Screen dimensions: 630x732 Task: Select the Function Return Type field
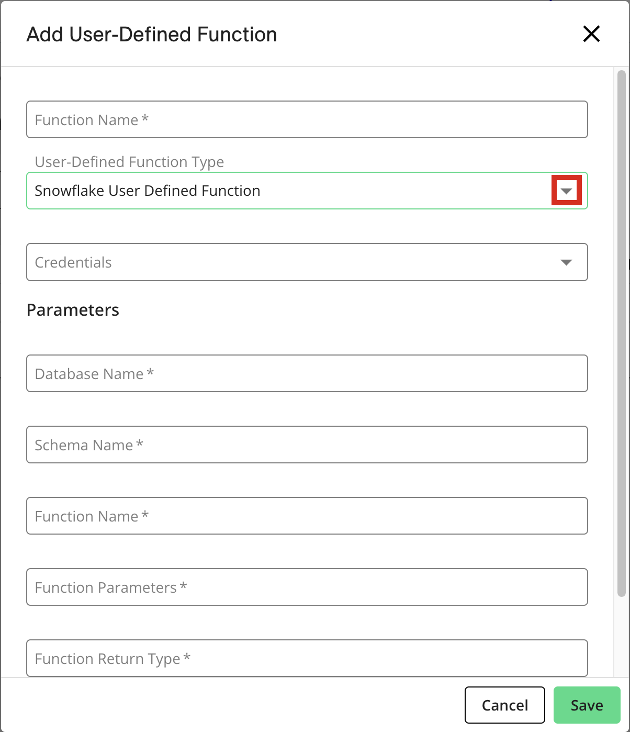[x=307, y=658]
